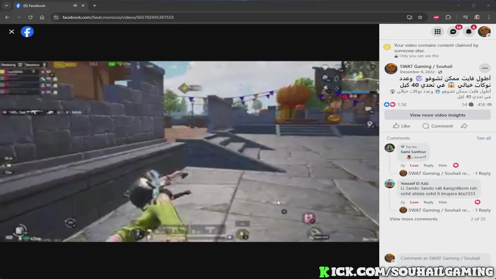The image size is (496, 279).
Task: Click the install app icon in address bar
Action: (410, 17)
